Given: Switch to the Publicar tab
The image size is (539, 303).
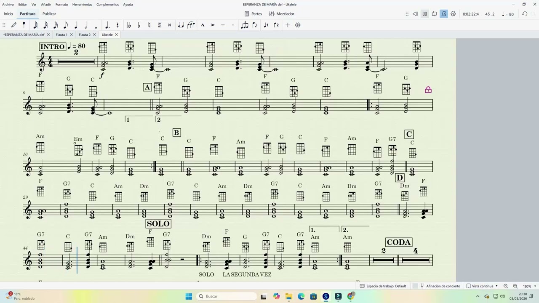Looking at the screenshot, I should pos(49,14).
